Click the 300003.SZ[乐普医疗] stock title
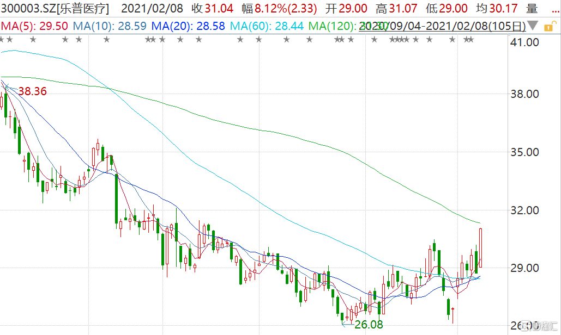Screen dimensions: 561x335 (55, 8)
